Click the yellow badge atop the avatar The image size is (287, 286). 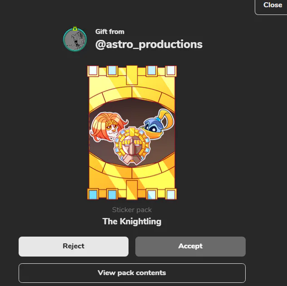(x=74, y=29)
